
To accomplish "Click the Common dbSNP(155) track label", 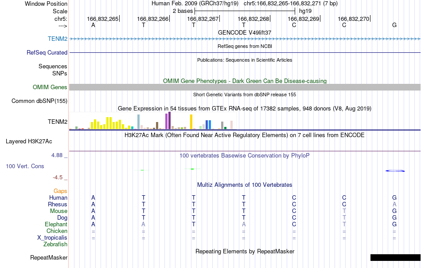I will 39,101.
